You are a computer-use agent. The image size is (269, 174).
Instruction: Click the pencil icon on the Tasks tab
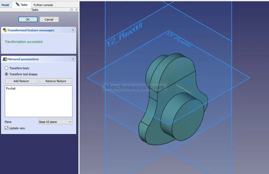[18, 4]
